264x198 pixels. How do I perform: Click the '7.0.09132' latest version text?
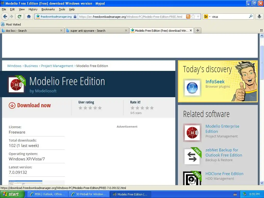pos(18,172)
